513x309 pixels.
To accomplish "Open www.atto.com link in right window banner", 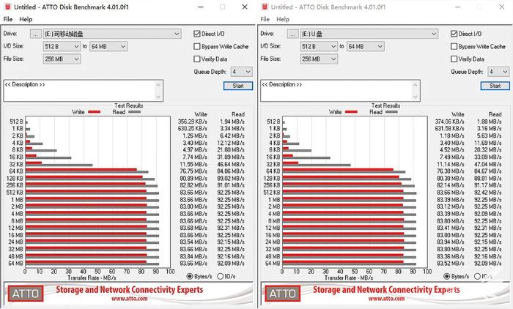I will click(387, 299).
